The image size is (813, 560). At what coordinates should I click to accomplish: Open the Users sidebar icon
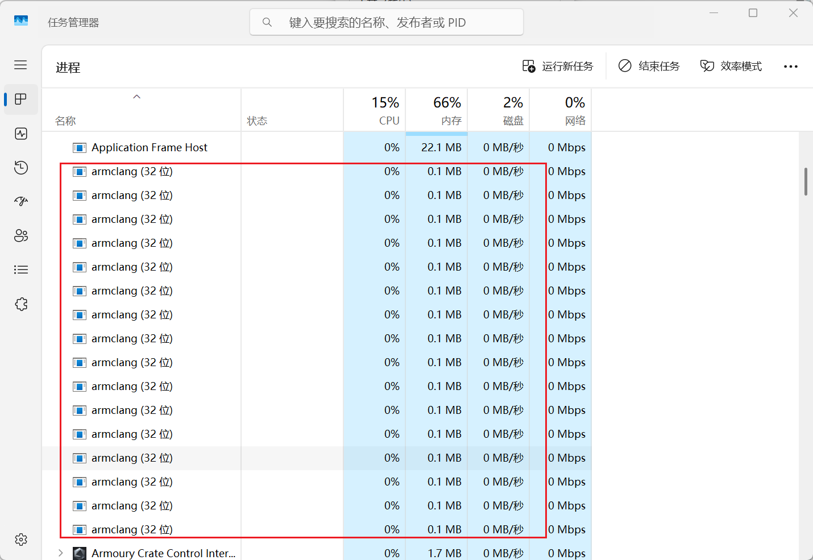click(x=21, y=235)
